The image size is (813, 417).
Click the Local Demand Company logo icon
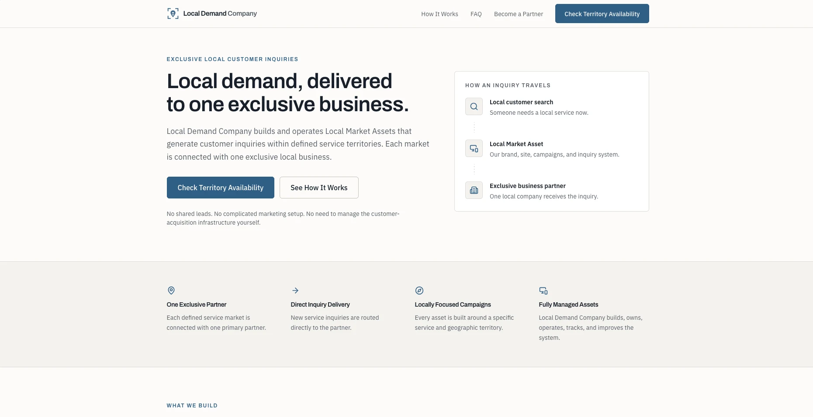click(x=173, y=14)
